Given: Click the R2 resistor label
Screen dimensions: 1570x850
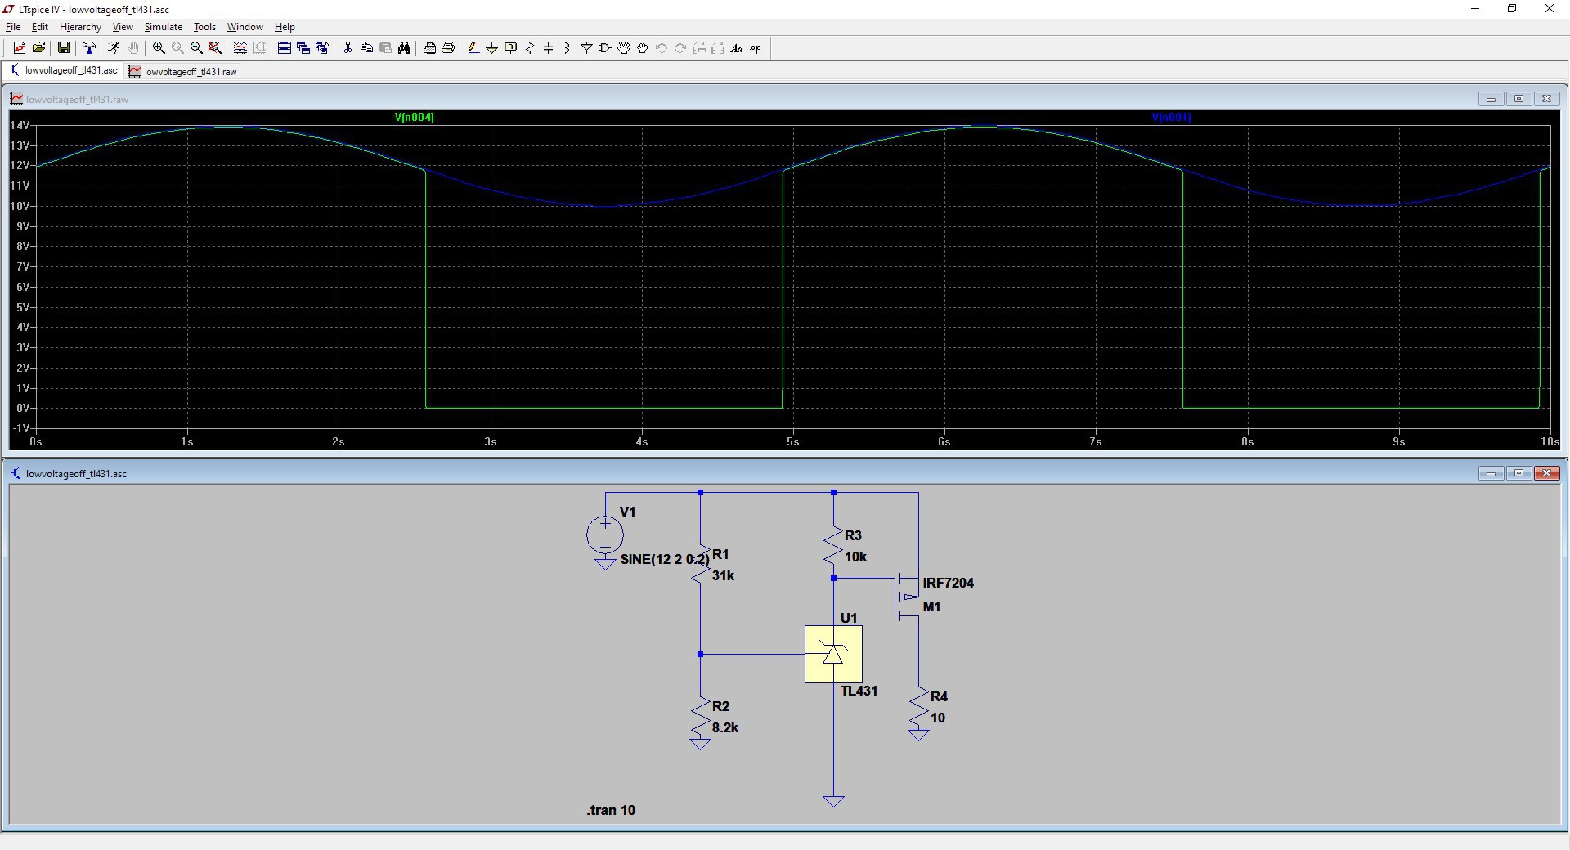Looking at the screenshot, I should (720, 706).
